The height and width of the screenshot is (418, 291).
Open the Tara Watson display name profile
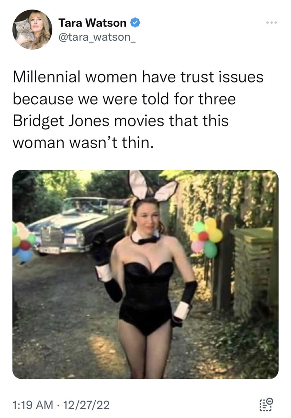(92, 23)
